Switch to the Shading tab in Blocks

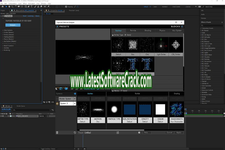147,30
